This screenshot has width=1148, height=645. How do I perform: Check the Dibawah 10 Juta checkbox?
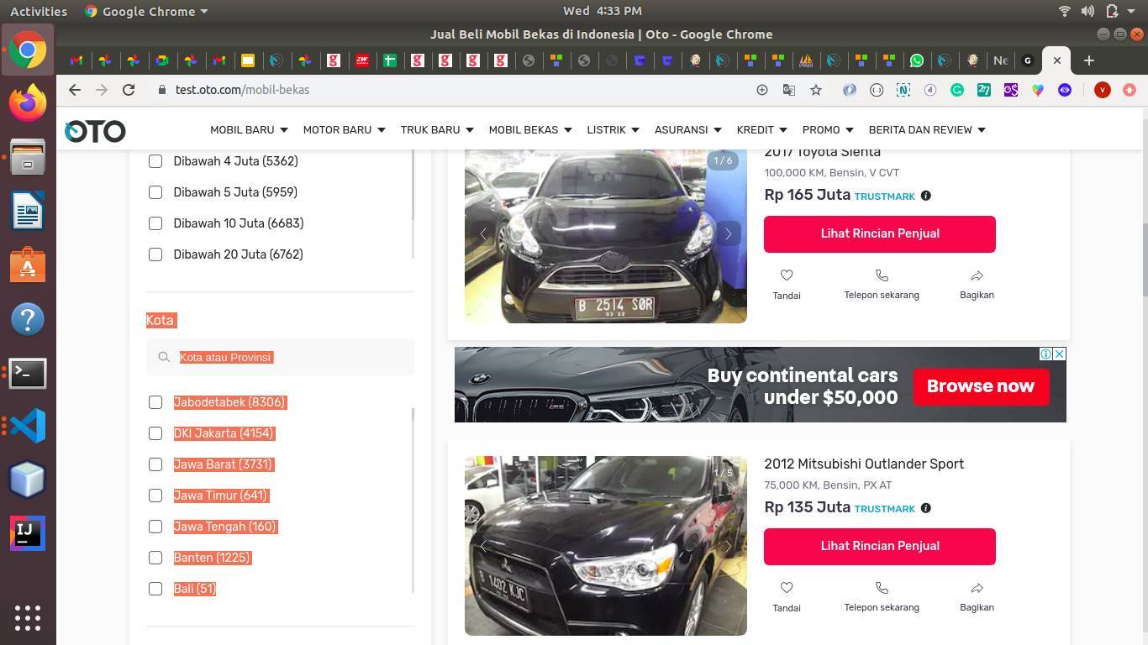point(155,223)
